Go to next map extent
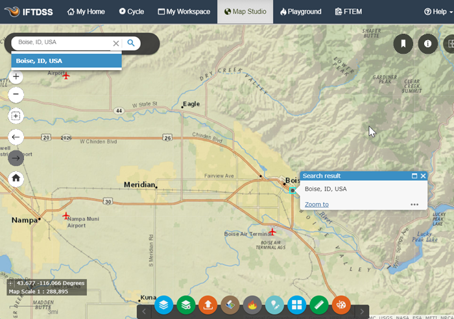Screen dimensions: 454x319 click(16, 158)
